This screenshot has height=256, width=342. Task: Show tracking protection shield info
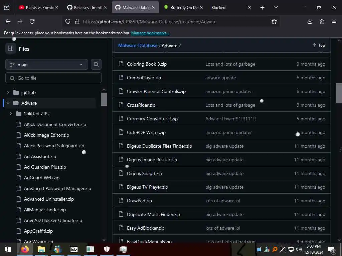68,22
